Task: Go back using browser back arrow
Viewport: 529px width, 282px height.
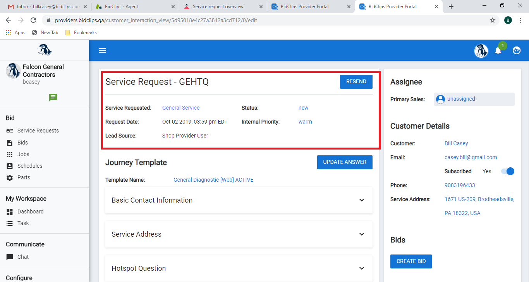Action: (9, 20)
